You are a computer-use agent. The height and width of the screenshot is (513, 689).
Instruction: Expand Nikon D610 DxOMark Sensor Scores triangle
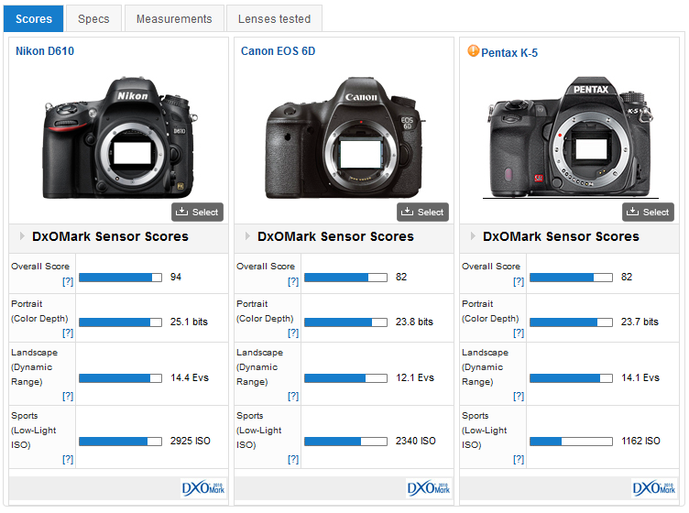point(22,236)
